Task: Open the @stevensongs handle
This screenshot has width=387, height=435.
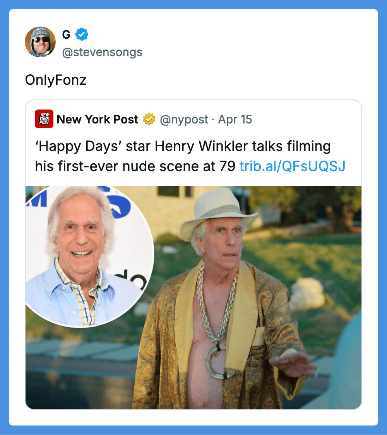Action: pos(102,52)
